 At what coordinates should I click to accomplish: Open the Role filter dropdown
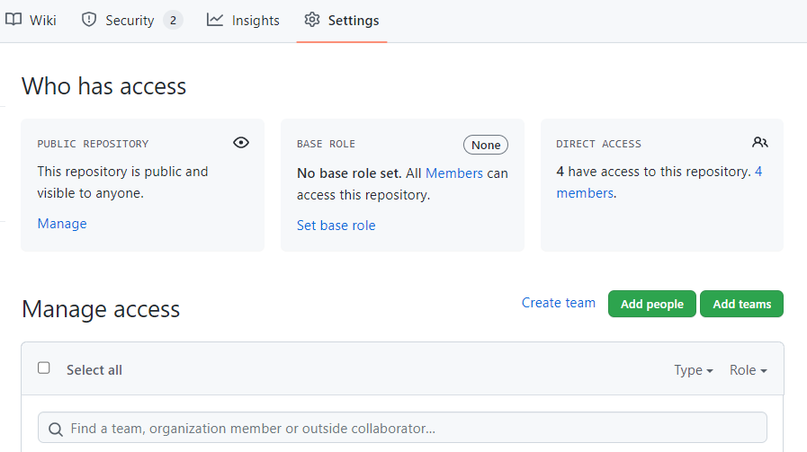[748, 370]
